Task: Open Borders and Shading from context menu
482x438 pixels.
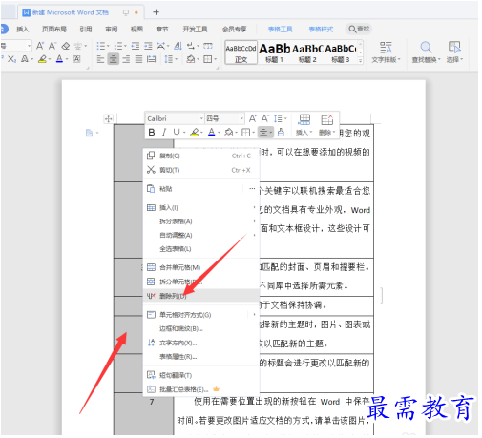Action: point(201,328)
